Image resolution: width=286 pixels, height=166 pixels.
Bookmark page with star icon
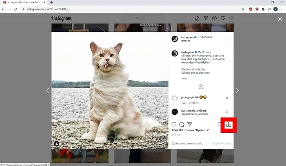243,9
